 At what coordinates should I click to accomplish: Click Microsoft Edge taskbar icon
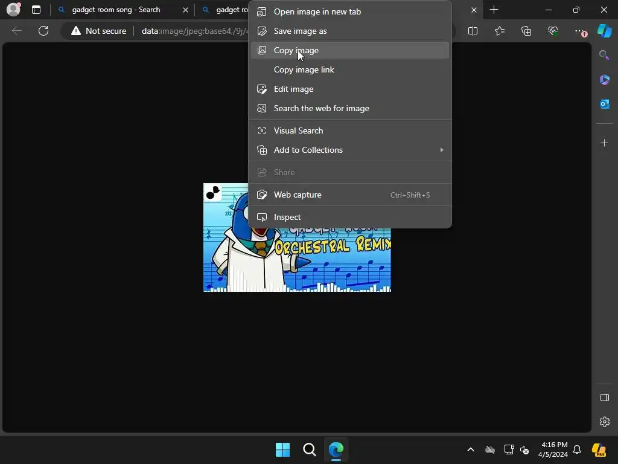[x=336, y=449]
